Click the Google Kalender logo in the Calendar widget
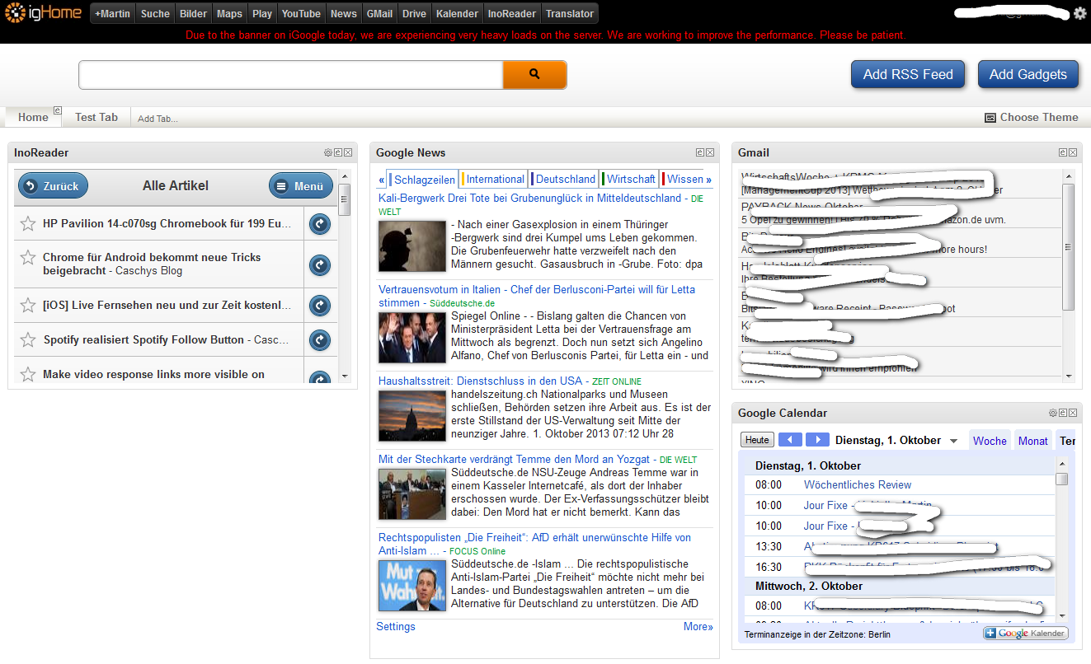 (x=1025, y=633)
